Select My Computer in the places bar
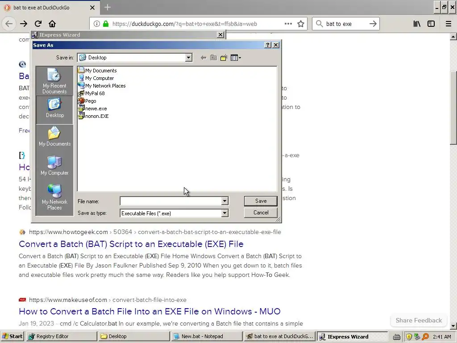The height and width of the screenshot is (343, 457). click(x=54, y=165)
